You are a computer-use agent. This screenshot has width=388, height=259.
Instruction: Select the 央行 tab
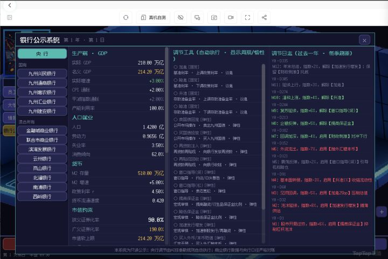(x=43, y=54)
